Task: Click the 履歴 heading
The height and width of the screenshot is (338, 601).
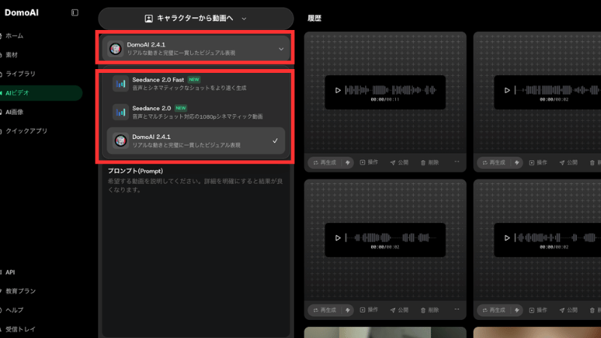Action: 314,18
